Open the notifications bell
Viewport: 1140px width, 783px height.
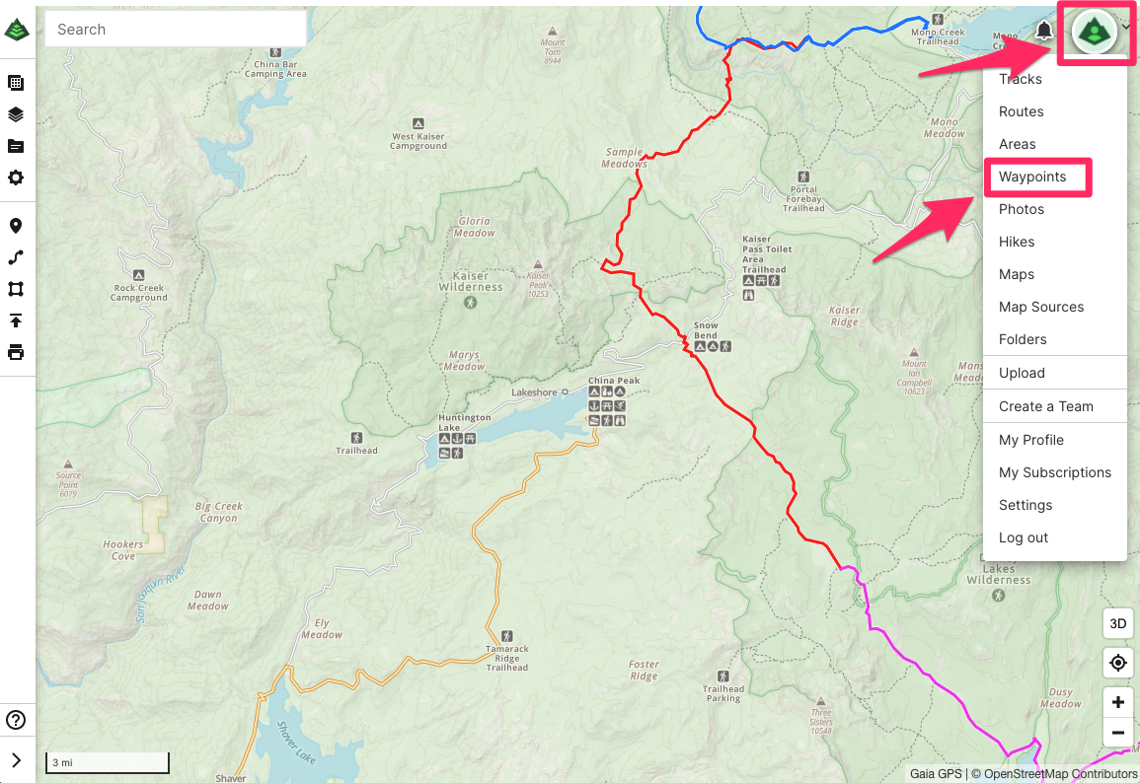[1044, 31]
